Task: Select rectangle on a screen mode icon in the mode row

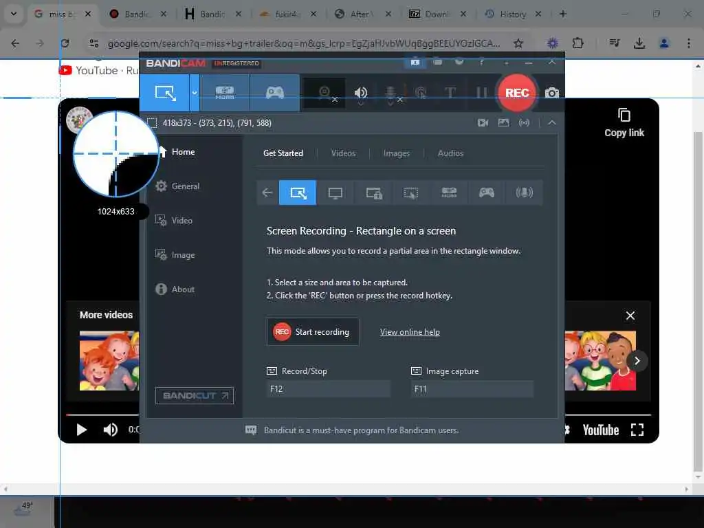Action: click(298, 192)
